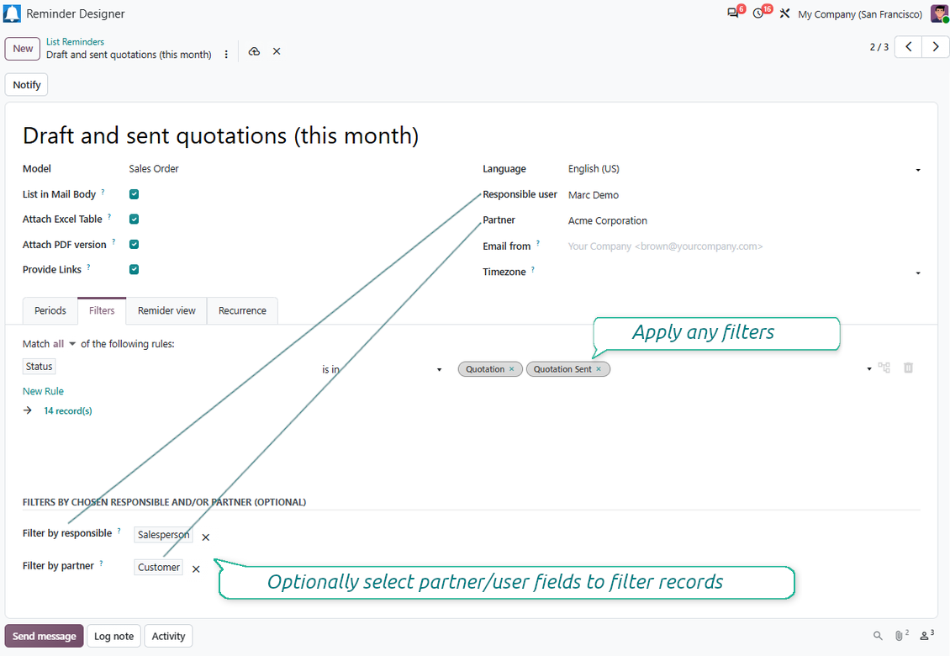Click the Sales Order model value
Viewport: 950px width, 656px height.
point(154,168)
